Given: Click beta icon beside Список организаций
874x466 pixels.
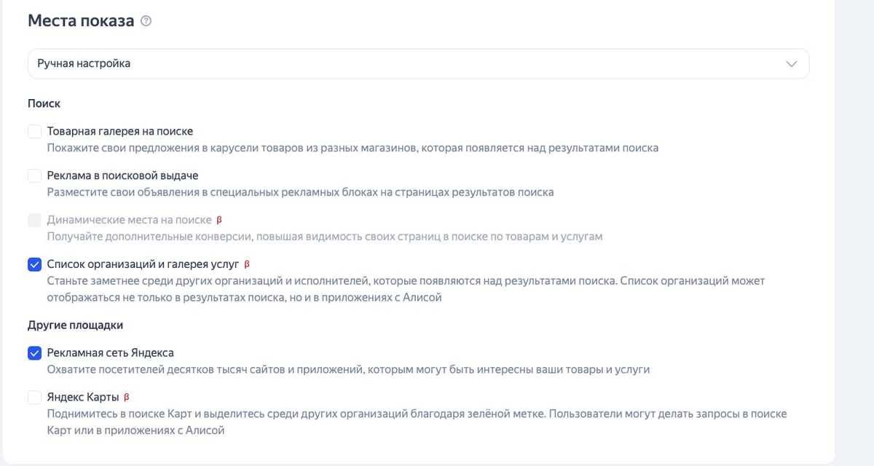Looking at the screenshot, I should pyautogui.click(x=247, y=264).
